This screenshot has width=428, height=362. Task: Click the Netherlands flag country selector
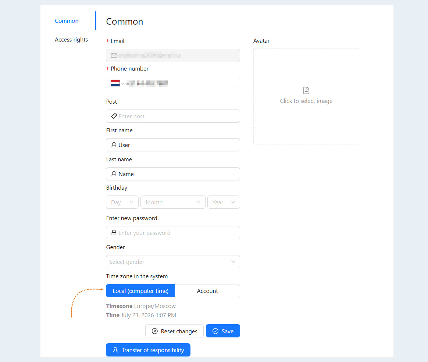click(x=117, y=83)
